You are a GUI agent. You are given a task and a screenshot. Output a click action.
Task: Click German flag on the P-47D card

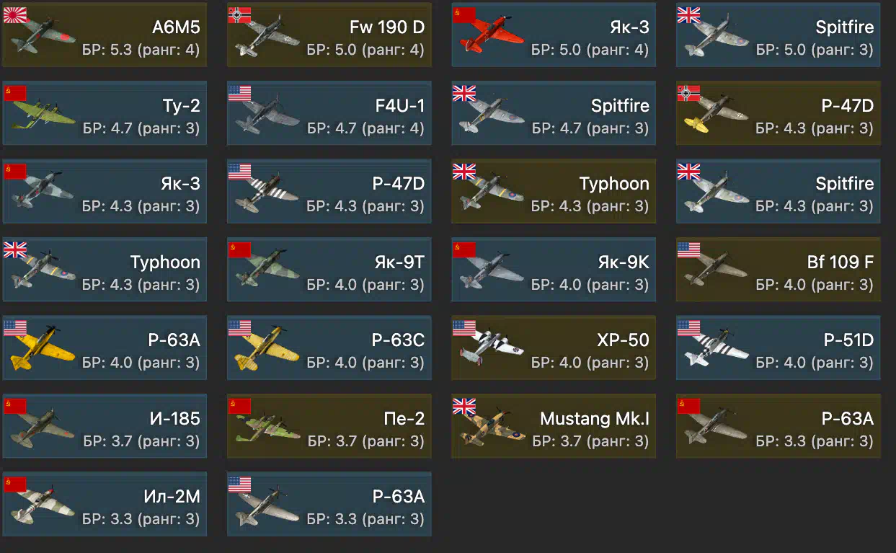click(x=689, y=92)
